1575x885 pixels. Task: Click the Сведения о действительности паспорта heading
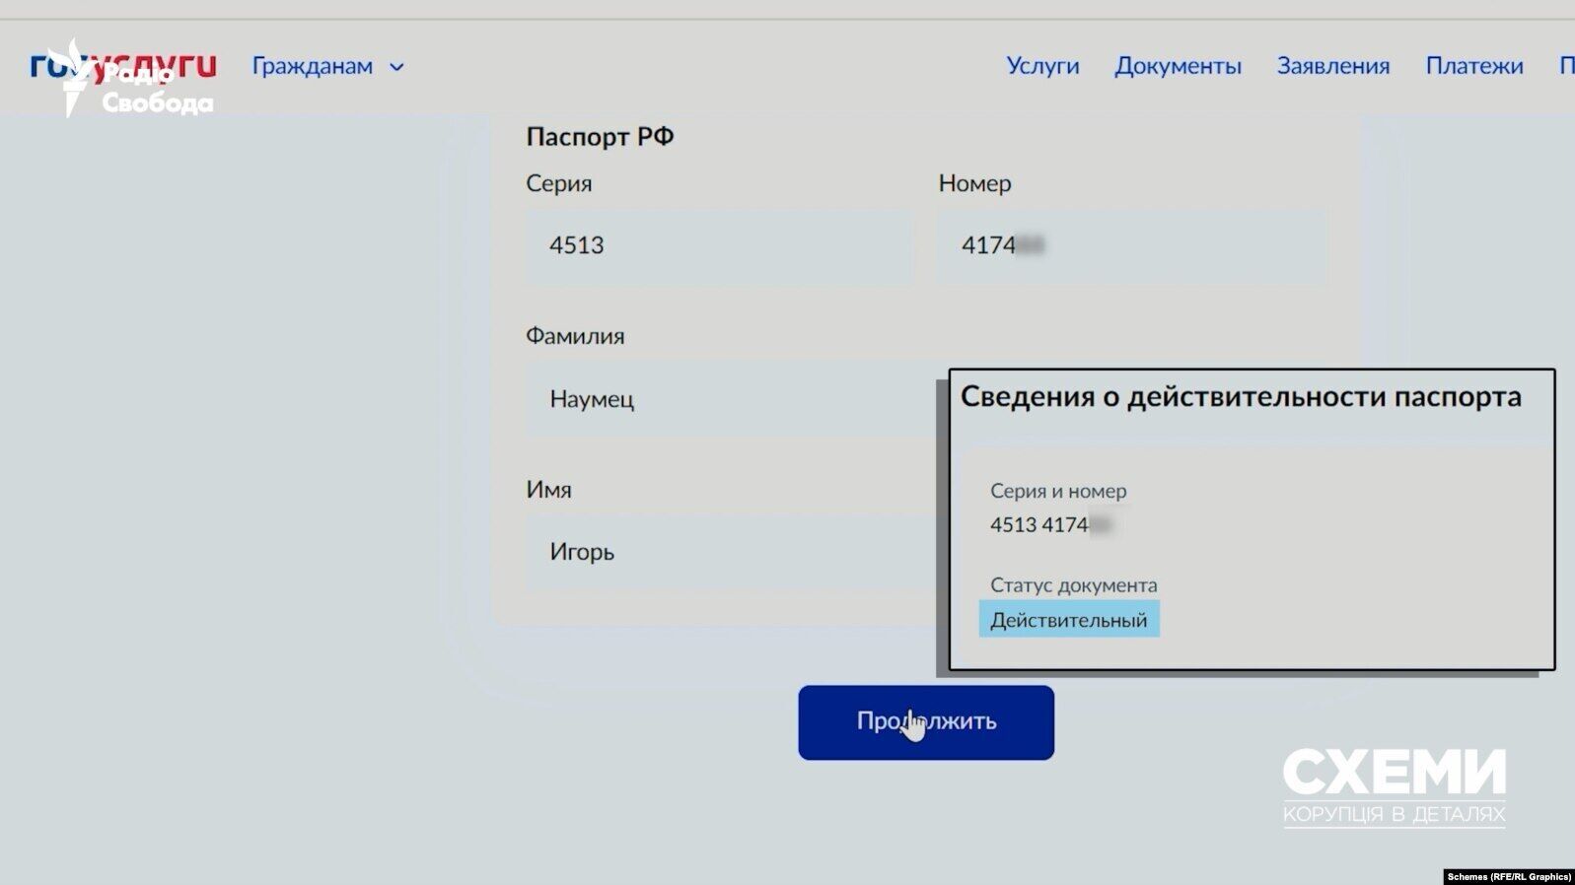pyautogui.click(x=1241, y=396)
